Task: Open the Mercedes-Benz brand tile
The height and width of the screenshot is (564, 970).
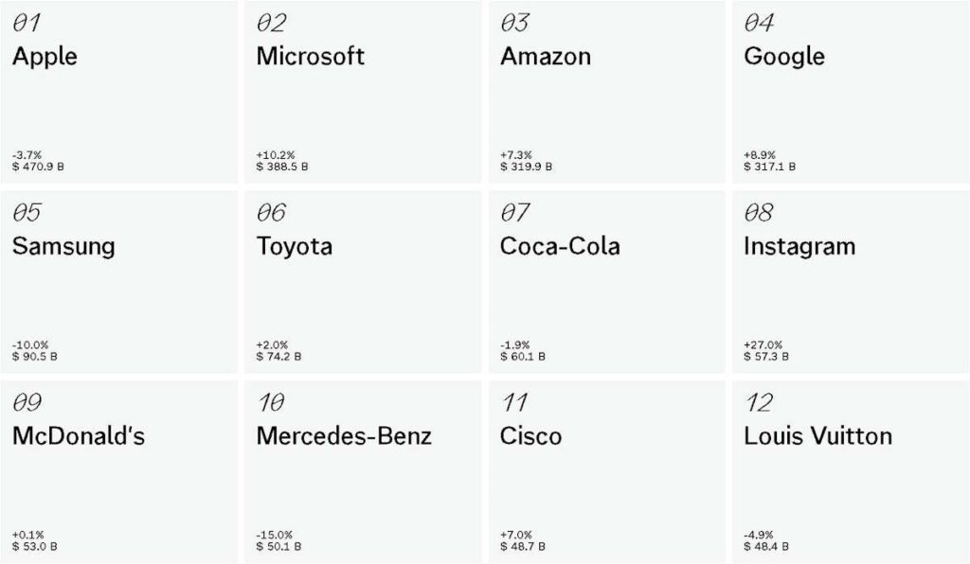Action: tap(363, 472)
